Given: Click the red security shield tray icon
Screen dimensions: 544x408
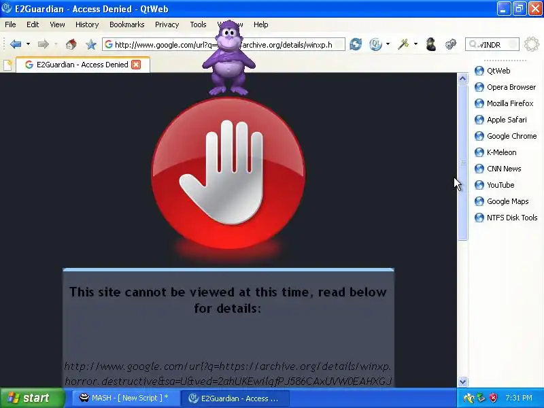Looking at the screenshot, I should 493,398.
